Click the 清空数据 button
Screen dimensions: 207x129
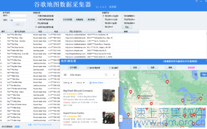pyautogui.click(x=91, y=20)
